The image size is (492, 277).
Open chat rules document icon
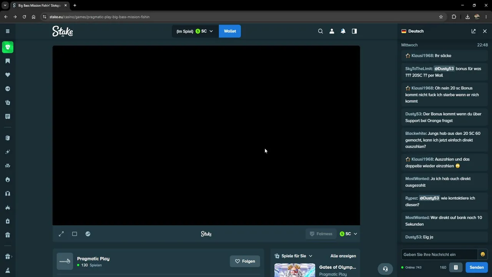click(456, 267)
